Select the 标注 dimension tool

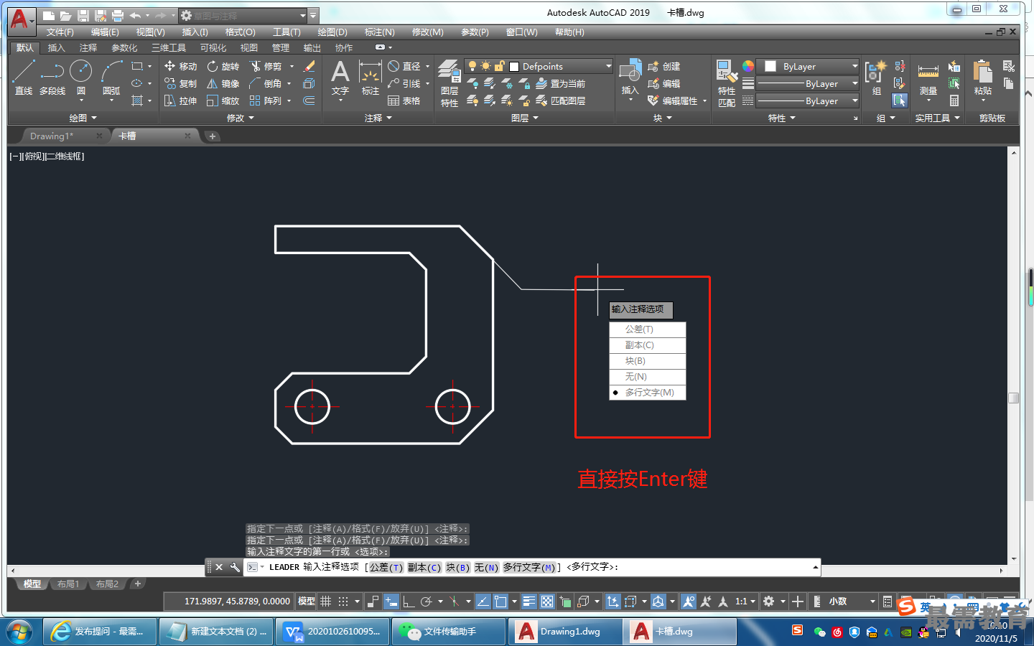coord(370,78)
